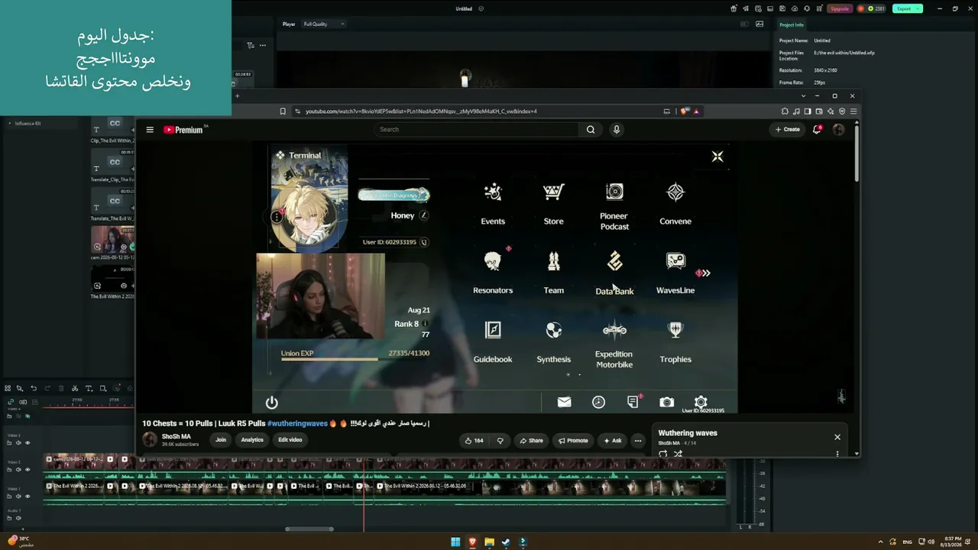Image resolution: width=978 pixels, height=550 pixels.
Task: Close the Terminal menu with the X
Action: 717,157
